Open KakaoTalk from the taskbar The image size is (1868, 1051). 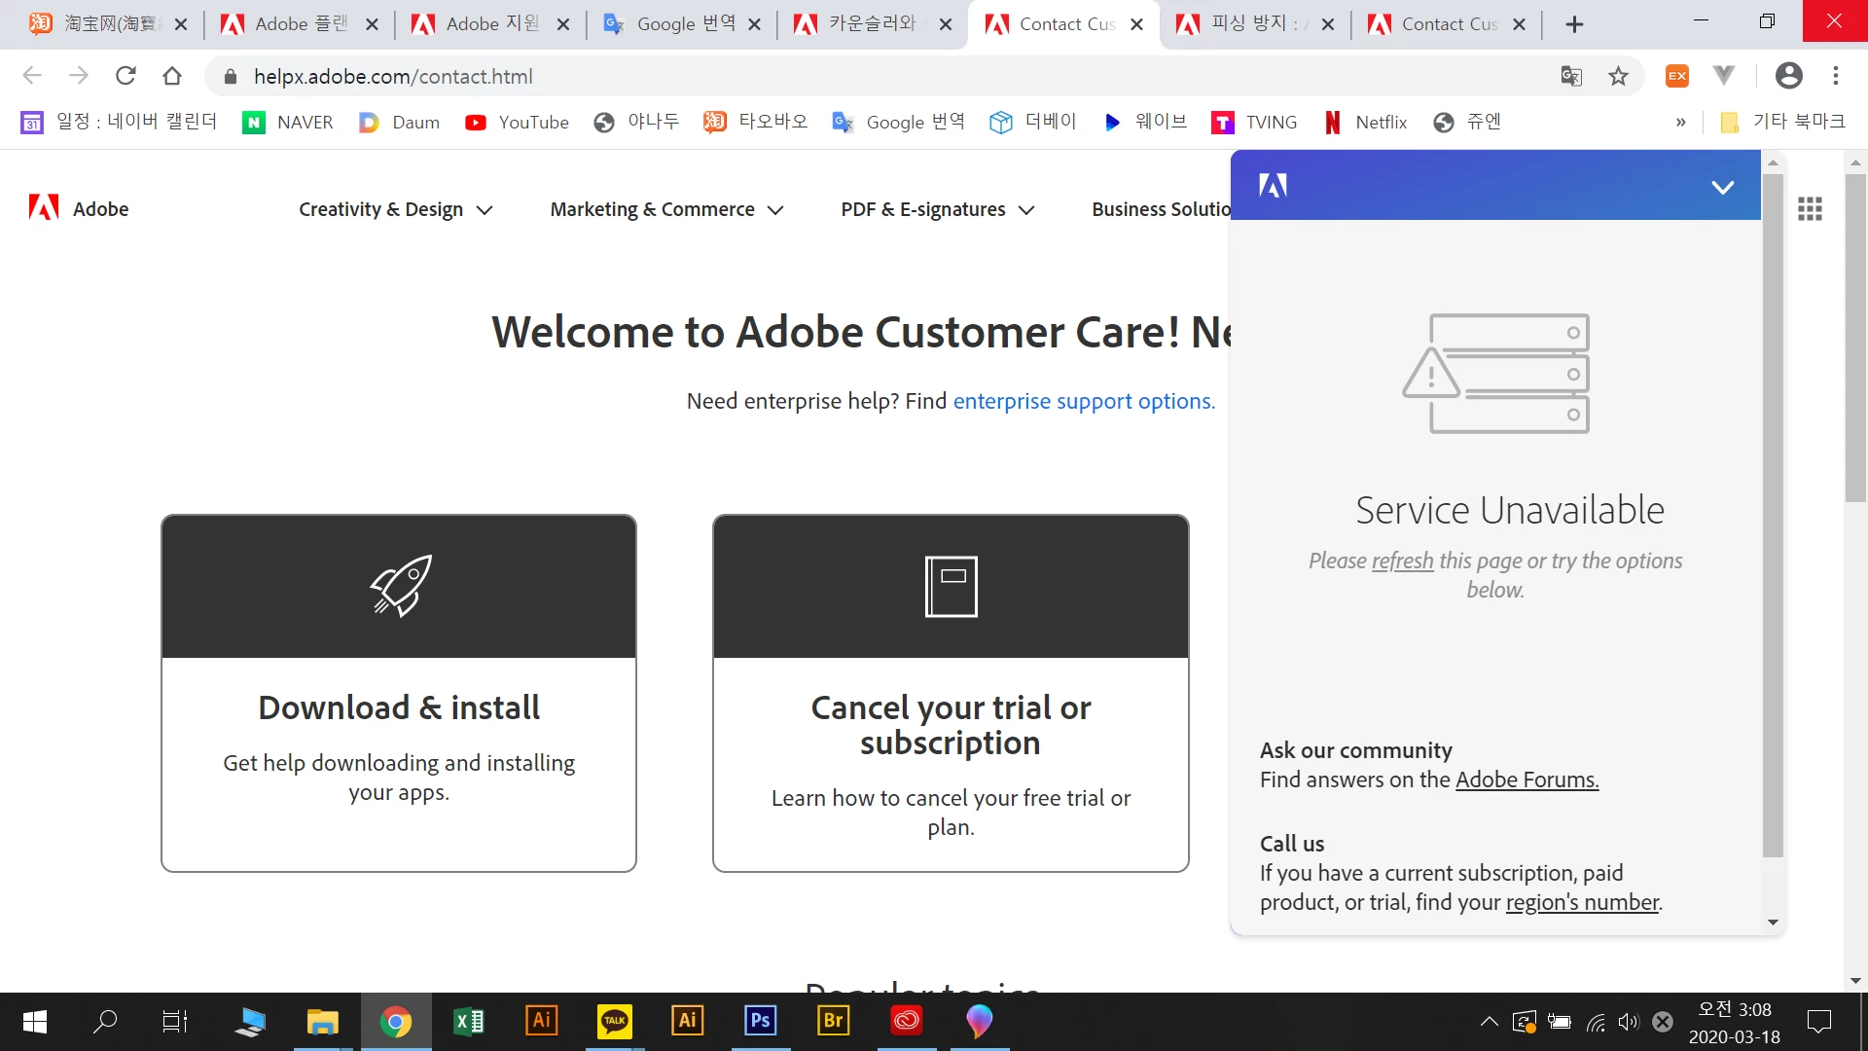point(614,1021)
